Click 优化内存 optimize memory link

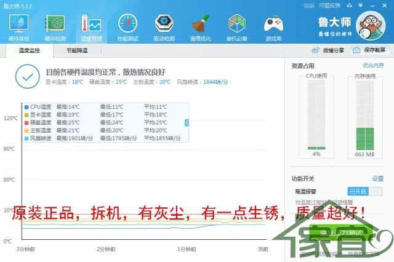373,65
